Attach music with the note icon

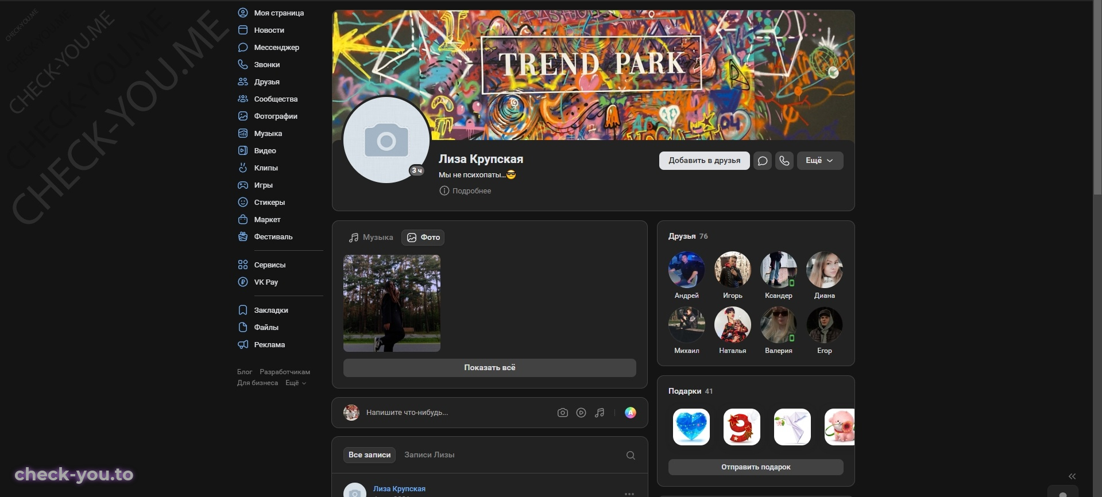click(x=600, y=413)
